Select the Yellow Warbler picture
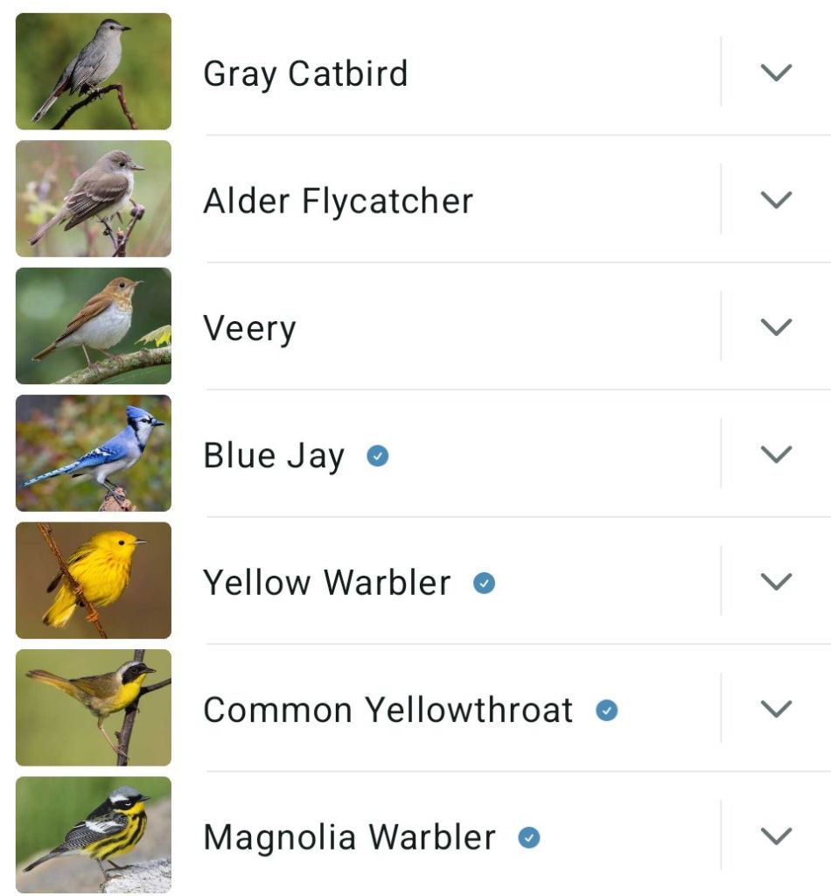The width and height of the screenshot is (831, 896). click(94, 581)
